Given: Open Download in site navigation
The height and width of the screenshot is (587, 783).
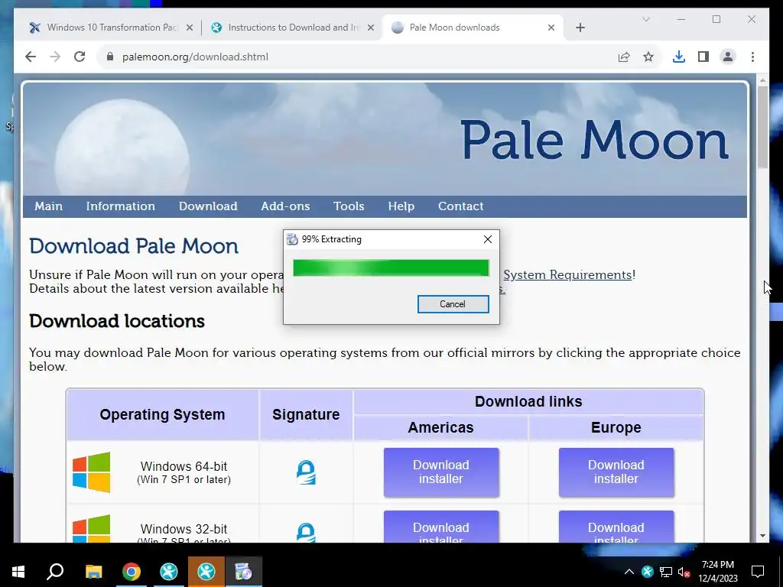Looking at the screenshot, I should (208, 206).
